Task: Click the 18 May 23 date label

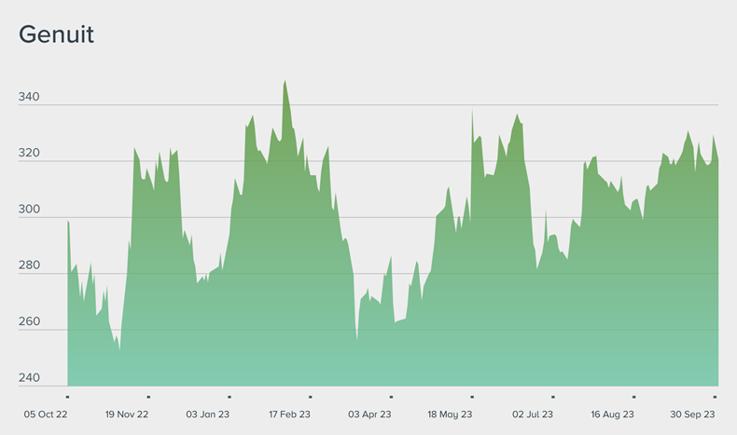Action: point(451,414)
